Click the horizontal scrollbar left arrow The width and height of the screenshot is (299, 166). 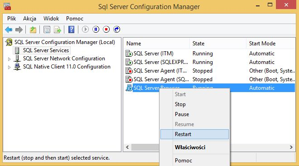127,147
